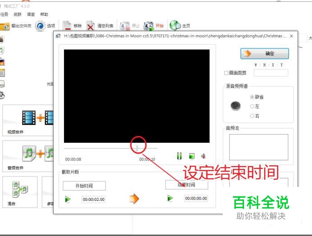Open the 皮肤 menu

(x=18, y=14)
